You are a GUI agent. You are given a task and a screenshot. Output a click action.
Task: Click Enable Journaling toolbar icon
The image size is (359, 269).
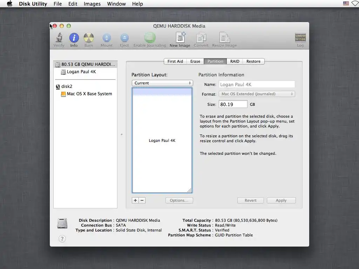[150, 37]
